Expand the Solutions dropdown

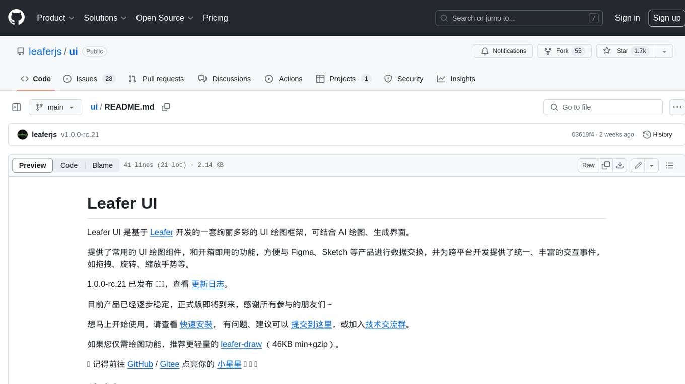coord(105,18)
